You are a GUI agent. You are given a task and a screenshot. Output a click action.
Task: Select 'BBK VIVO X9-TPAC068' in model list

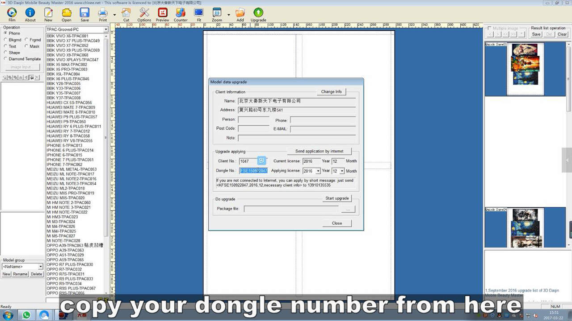67,55
